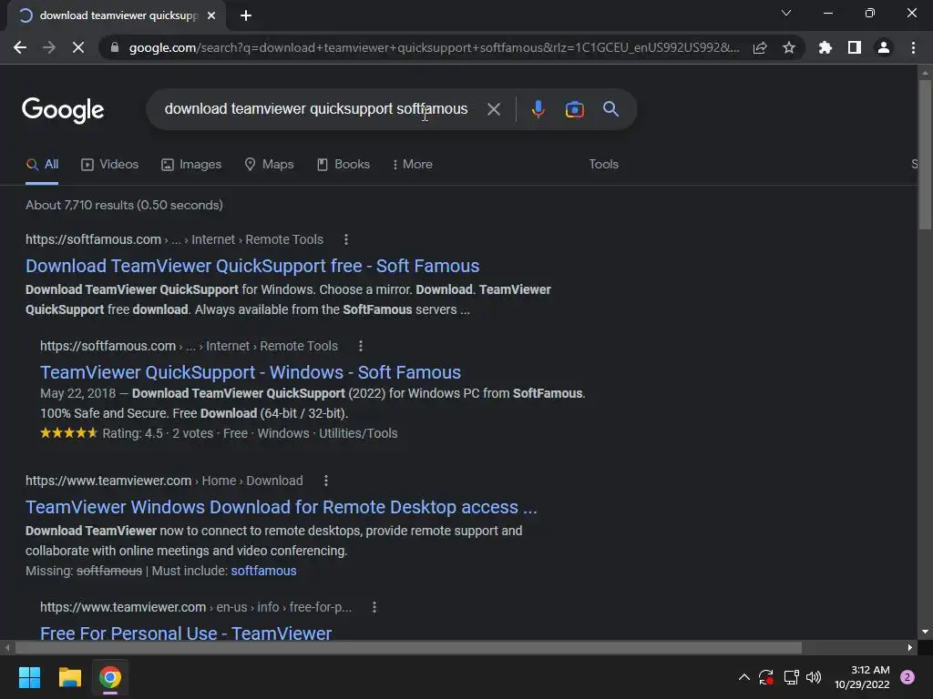Open a new browser tab
The height and width of the screenshot is (699, 933).
click(246, 15)
